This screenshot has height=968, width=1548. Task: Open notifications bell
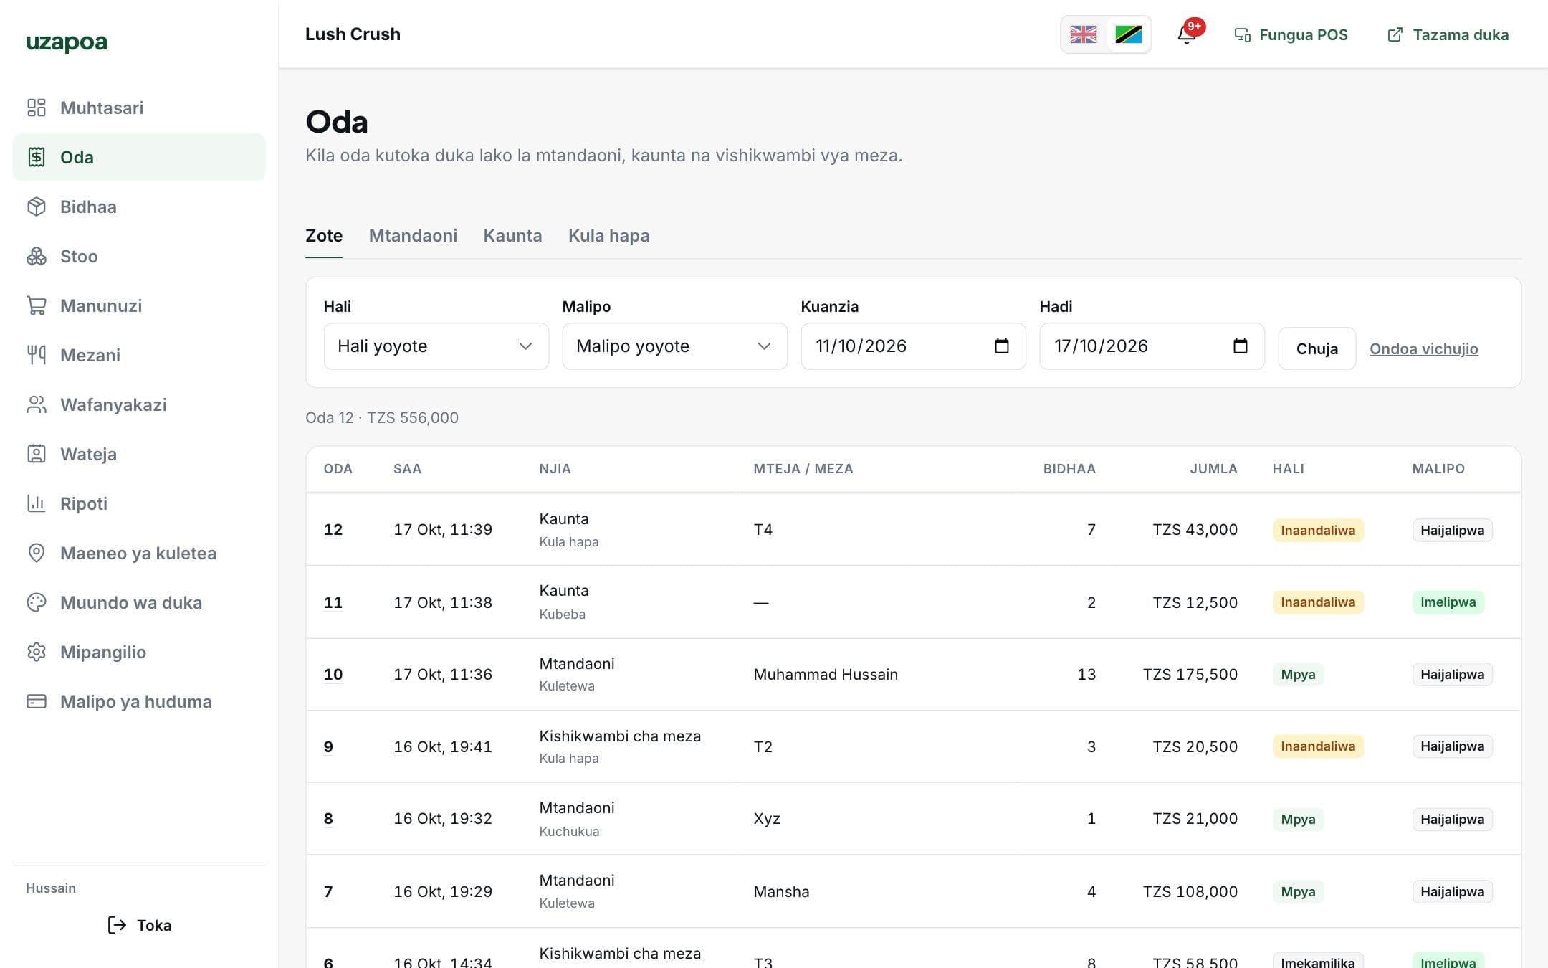coord(1187,34)
